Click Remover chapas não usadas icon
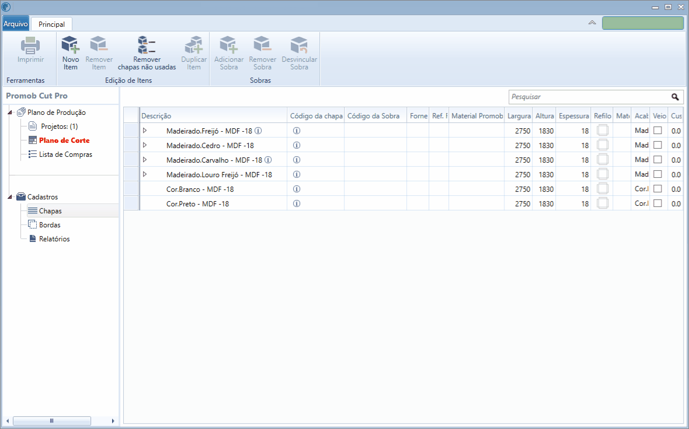The image size is (689, 429). 147,45
